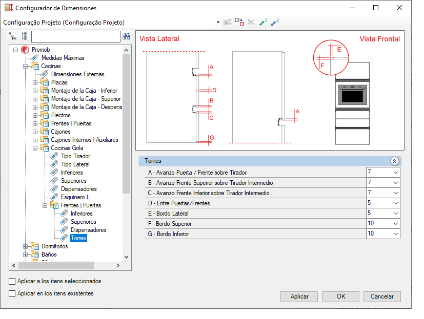Click the Cancelar button
The image size is (424, 319).
[382, 296]
